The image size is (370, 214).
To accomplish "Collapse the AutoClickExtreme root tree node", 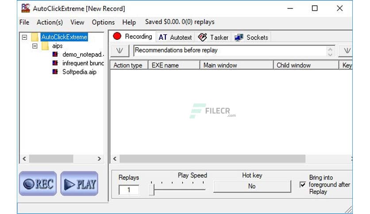I will pyautogui.click(x=24, y=37).
